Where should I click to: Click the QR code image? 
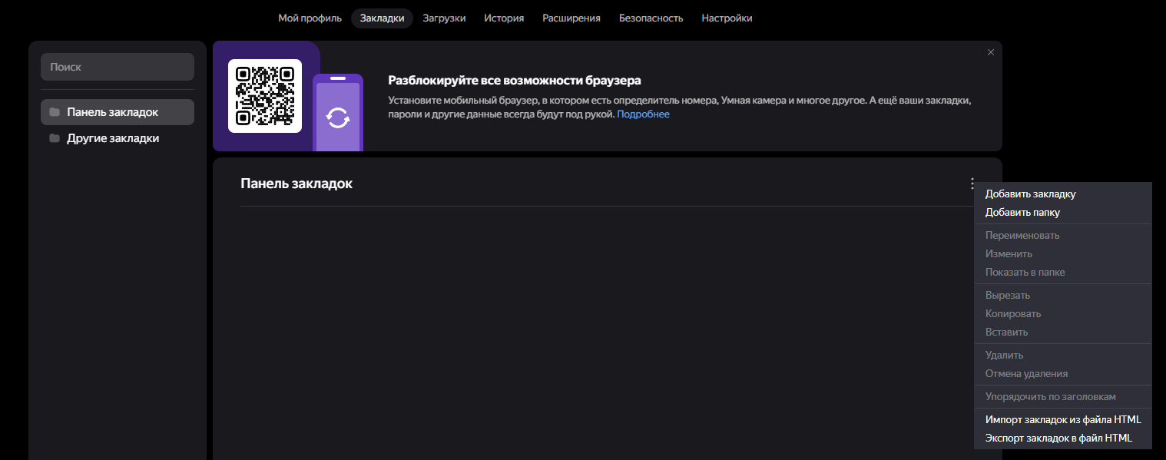(265, 96)
